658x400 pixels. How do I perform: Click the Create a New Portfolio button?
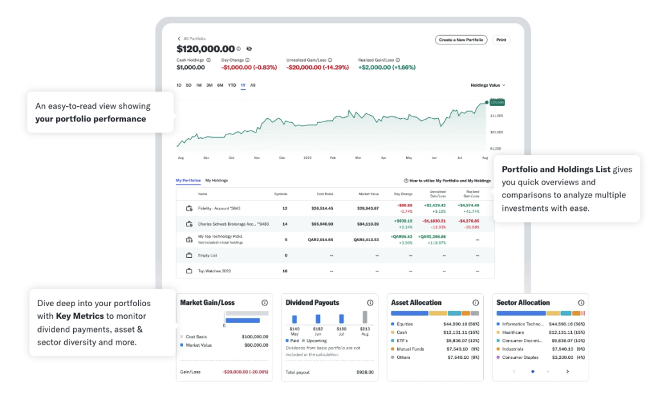point(461,40)
